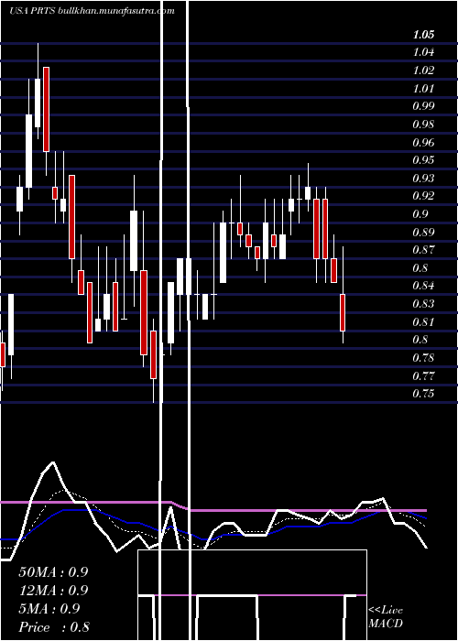Viewport: 458px width, 641px height.
Task: Choose the 0.81 price axis label
Action: (x=423, y=321)
